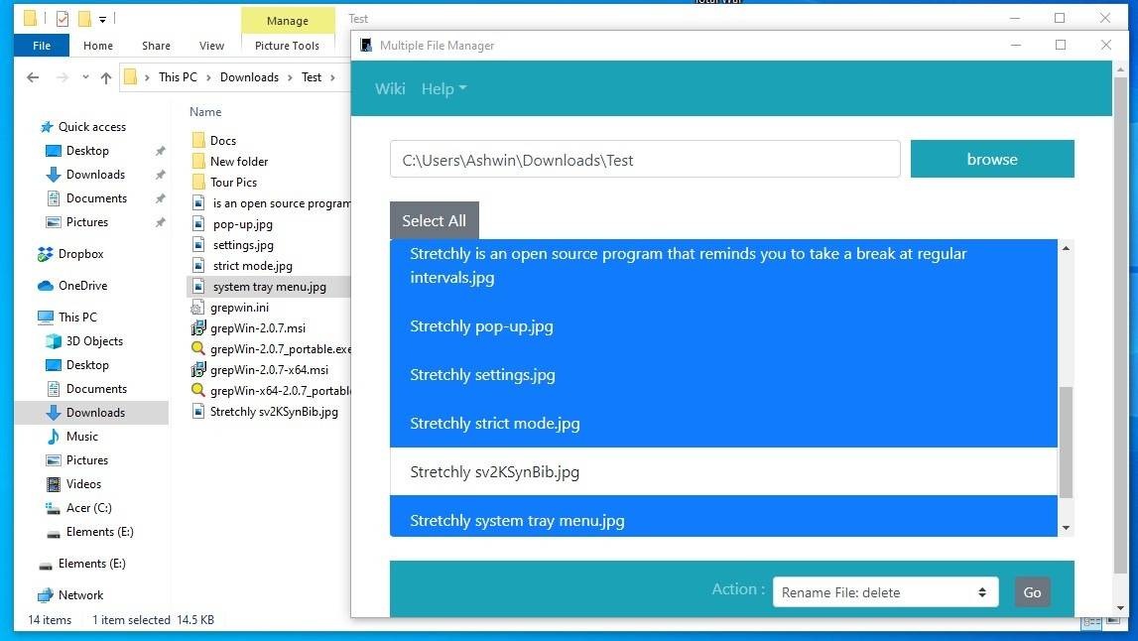Click the Select All button
1138x641 pixels.
coord(434,220)
